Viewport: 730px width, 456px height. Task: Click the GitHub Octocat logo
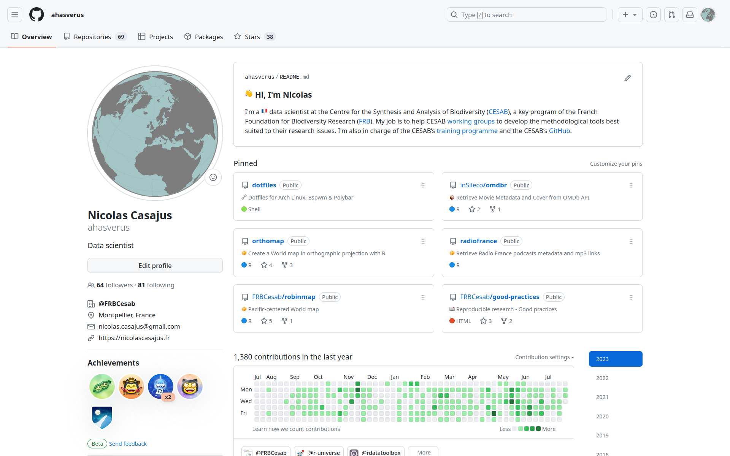[36, 15]
